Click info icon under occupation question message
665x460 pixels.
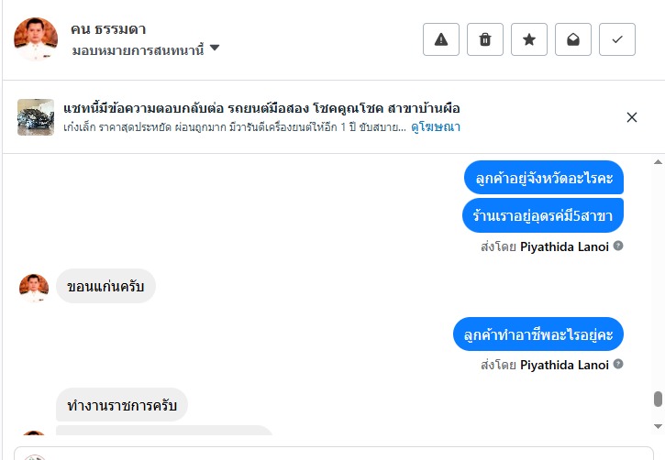tap(618, 364)
